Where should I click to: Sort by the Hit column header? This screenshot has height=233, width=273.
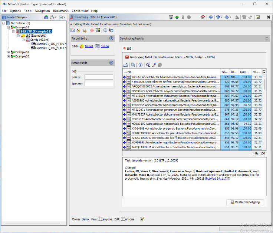pyautogui.click(x=174, y=72)
